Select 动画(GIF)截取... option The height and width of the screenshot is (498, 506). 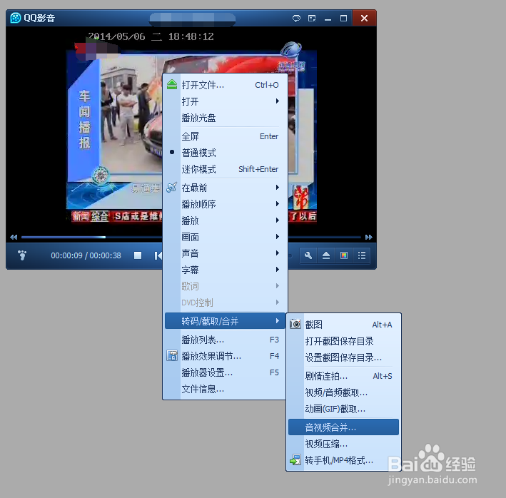pos(343,409)
